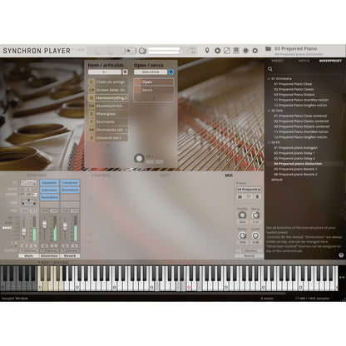
Task: Load 01 Prepared Piano Close preset
Action: (x=293, y=84)
